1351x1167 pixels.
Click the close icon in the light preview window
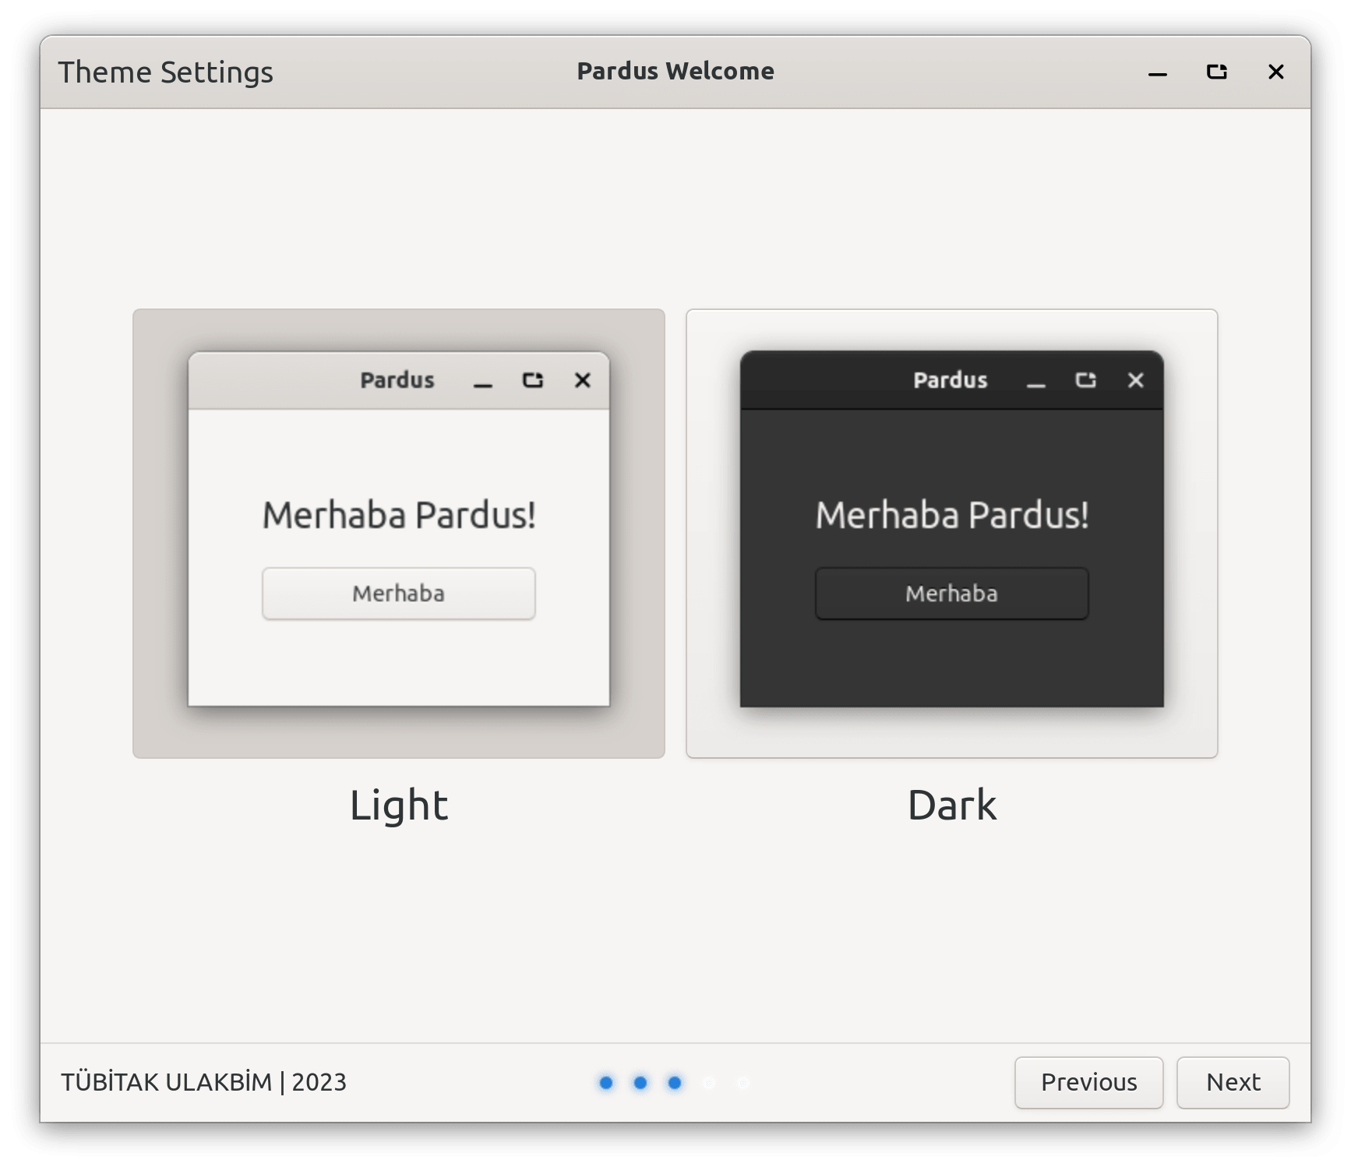click(582, 380)
